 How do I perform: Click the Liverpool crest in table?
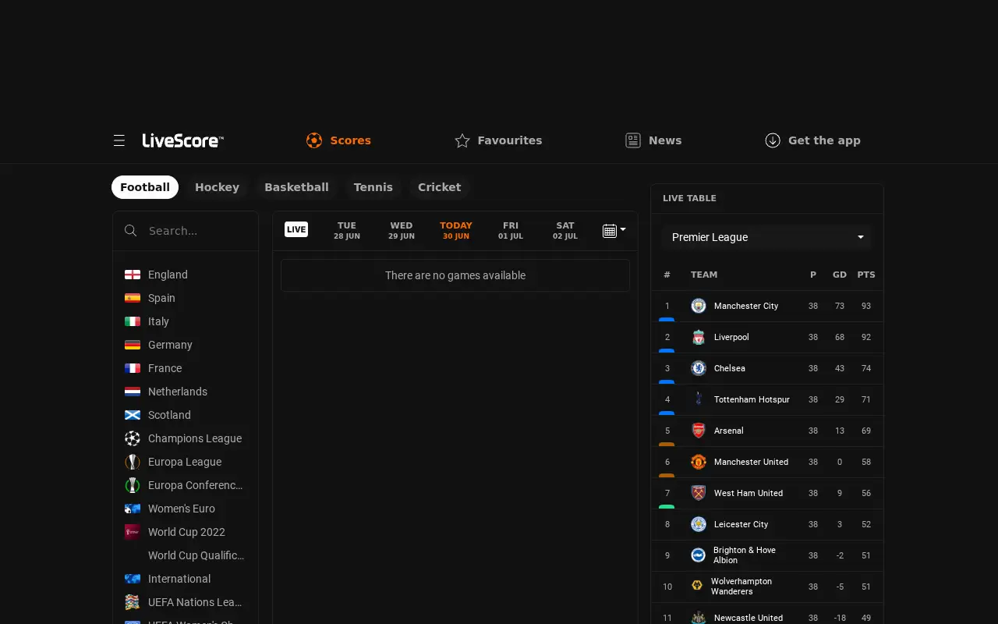[699, 337]
